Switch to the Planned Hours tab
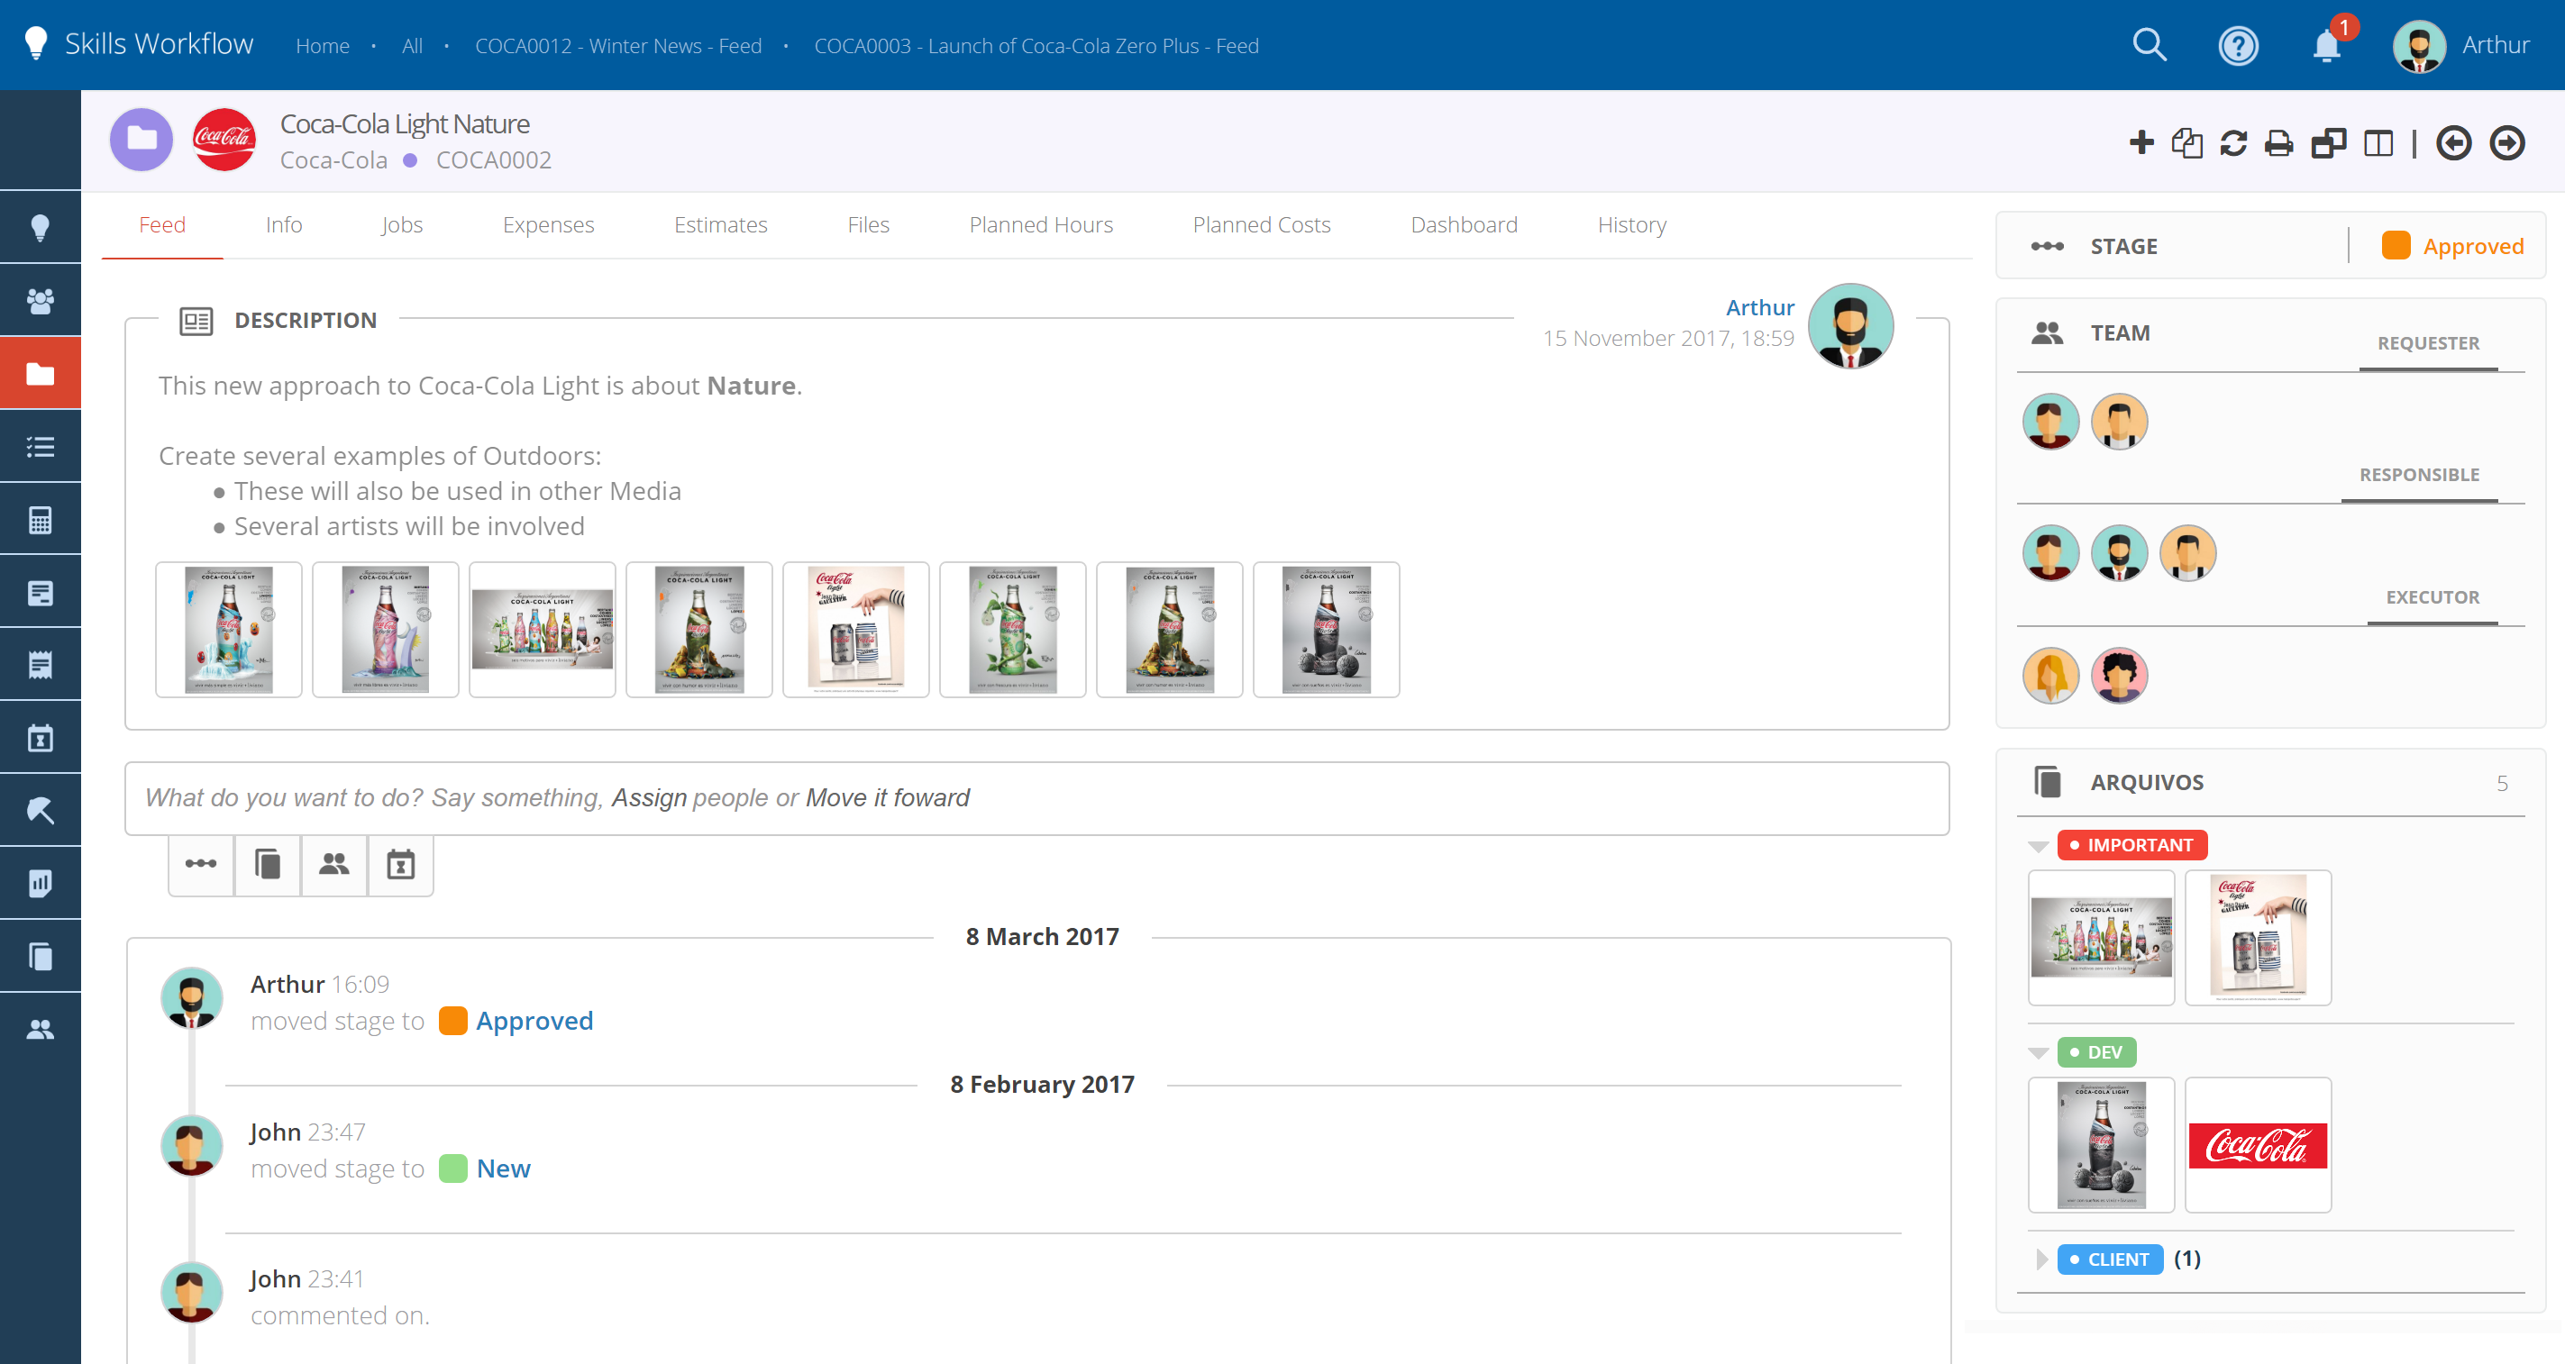The width and height of the screenshot is (2565, 1364). tap(1041, 225)
